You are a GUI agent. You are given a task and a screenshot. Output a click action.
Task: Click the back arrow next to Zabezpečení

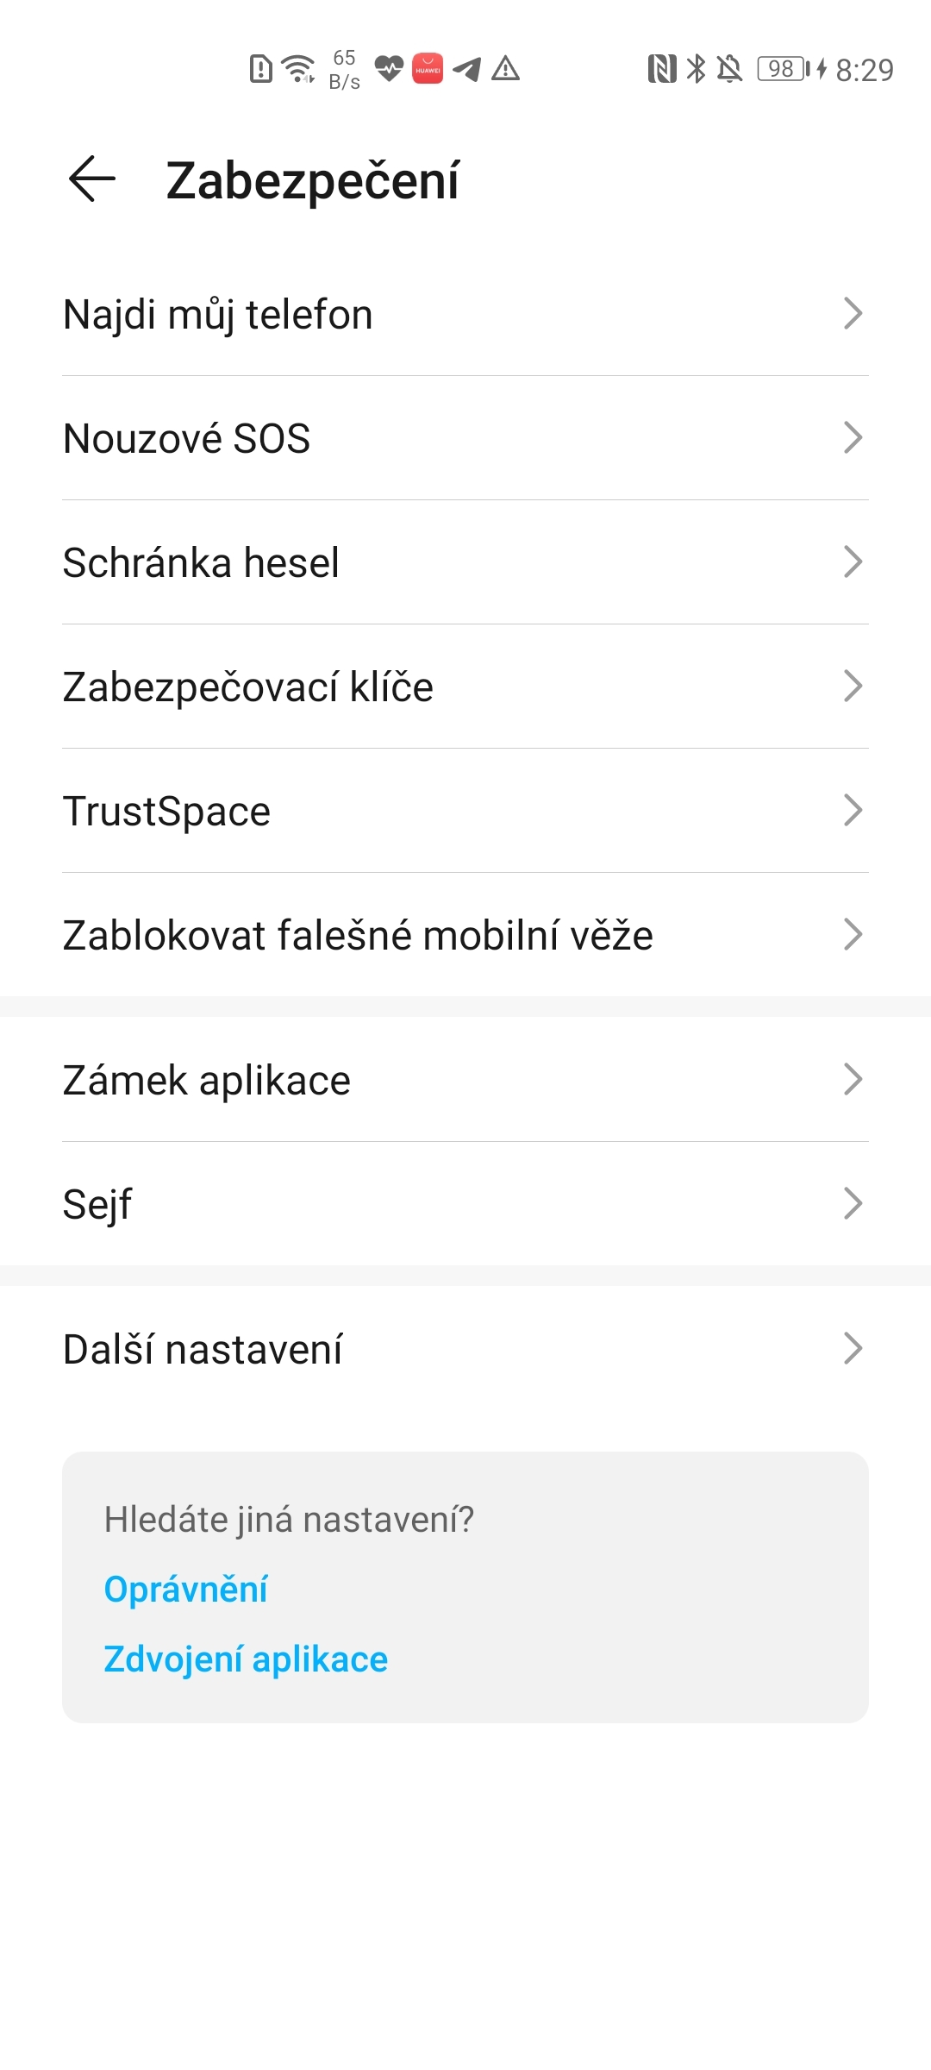coord(89,179)
